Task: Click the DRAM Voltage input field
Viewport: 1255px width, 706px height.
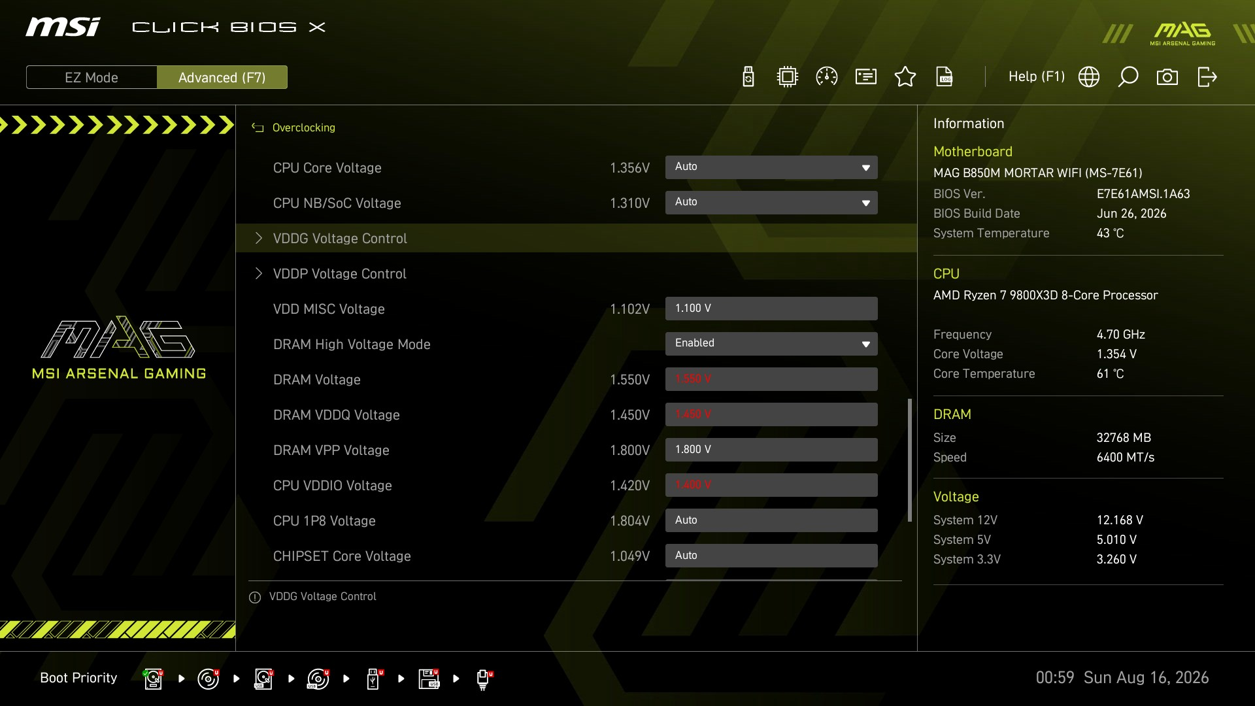Action: coord(771,379)
